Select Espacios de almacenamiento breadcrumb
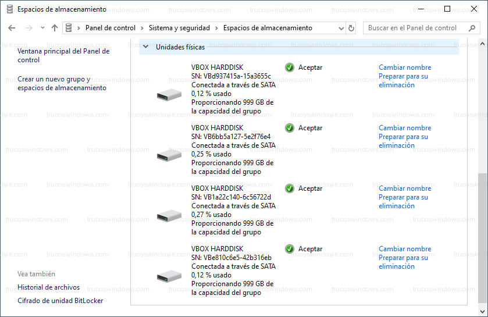Screen dimensions: 488x317 coord(268,28)
